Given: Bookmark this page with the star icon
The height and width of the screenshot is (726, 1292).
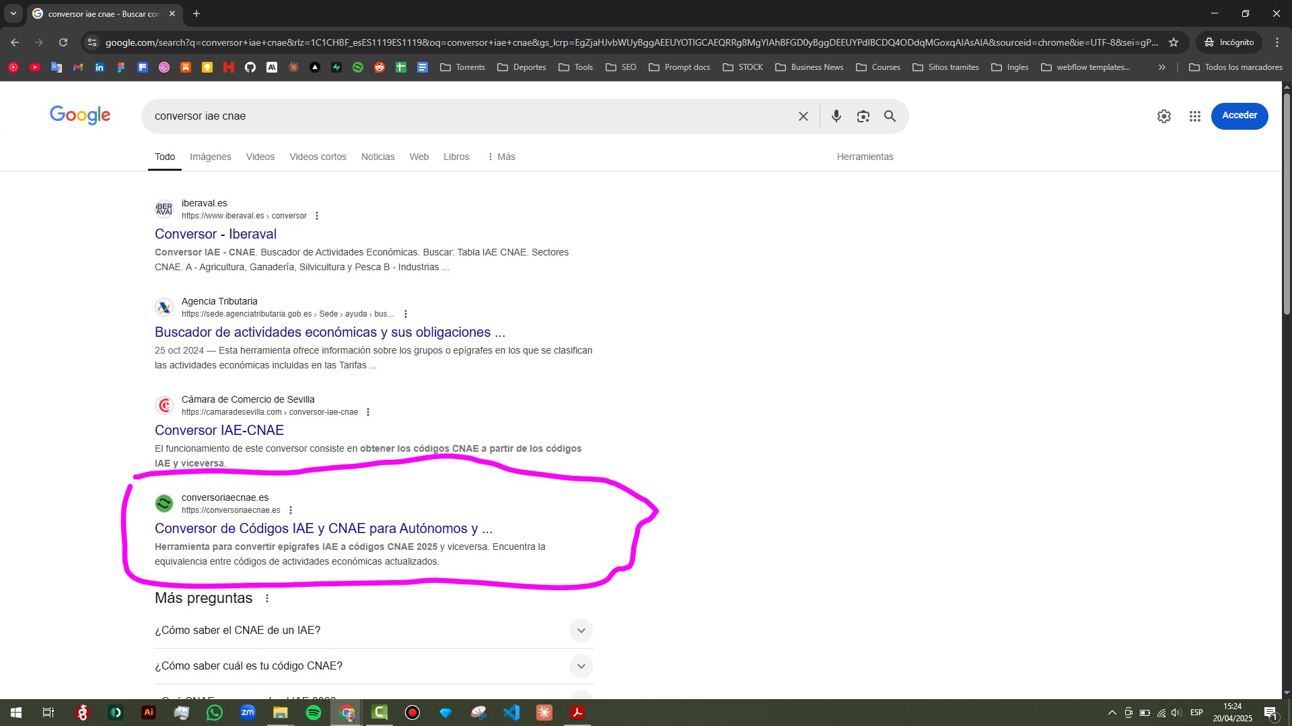Looking at the screenshot, I should [x=1174, y=42].
